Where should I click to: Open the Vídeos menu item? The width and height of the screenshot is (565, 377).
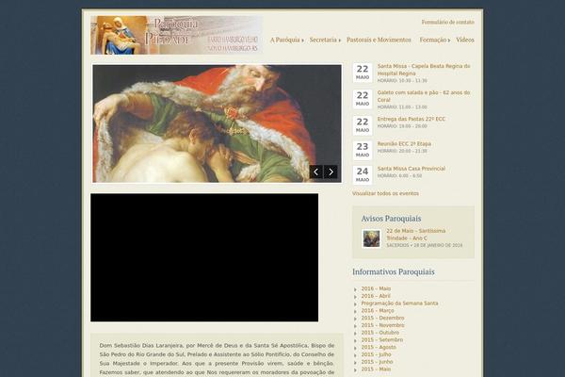(465, 40)
